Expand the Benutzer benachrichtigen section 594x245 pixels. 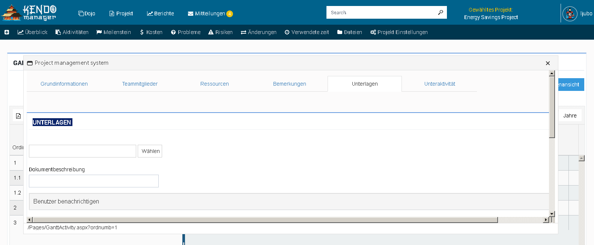pyautogui.click(x=289, y=202)
